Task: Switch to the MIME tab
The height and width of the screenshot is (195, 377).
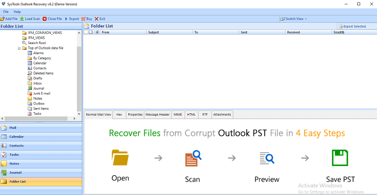Action: coord(178,115)
